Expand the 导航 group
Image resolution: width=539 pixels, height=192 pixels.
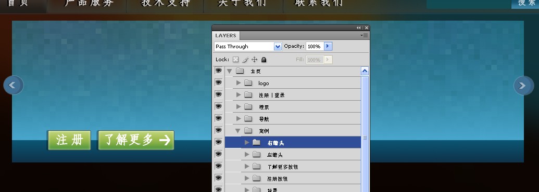tap(239, 119)
